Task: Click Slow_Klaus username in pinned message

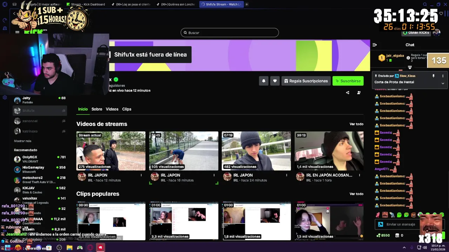Action: (407, 76)
